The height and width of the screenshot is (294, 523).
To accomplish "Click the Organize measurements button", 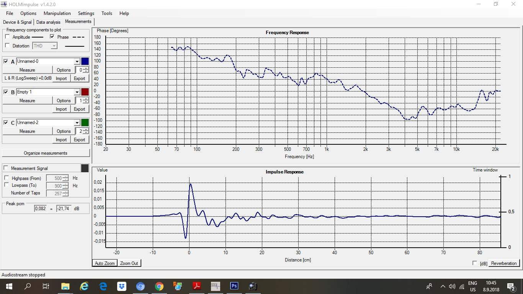I will (46, 153).
